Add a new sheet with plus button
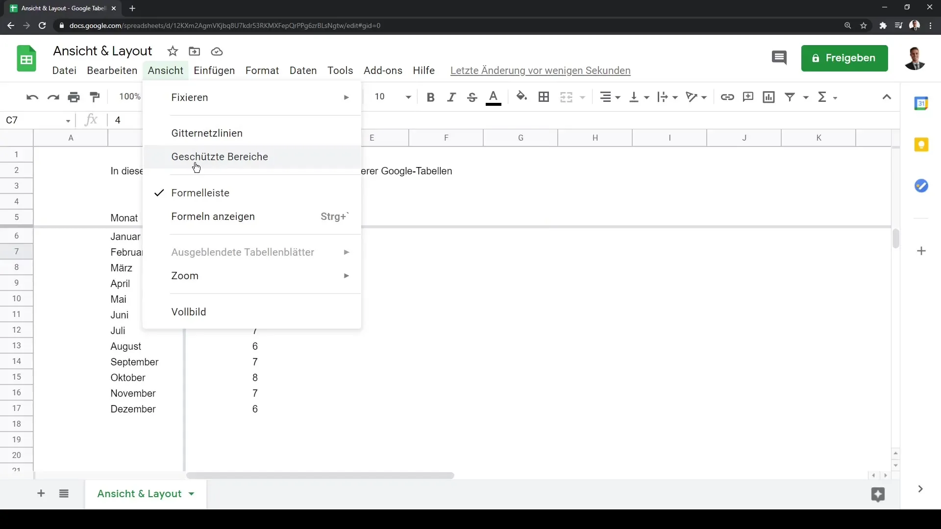Screen dimensions: 941x529 tap(41, 494)
